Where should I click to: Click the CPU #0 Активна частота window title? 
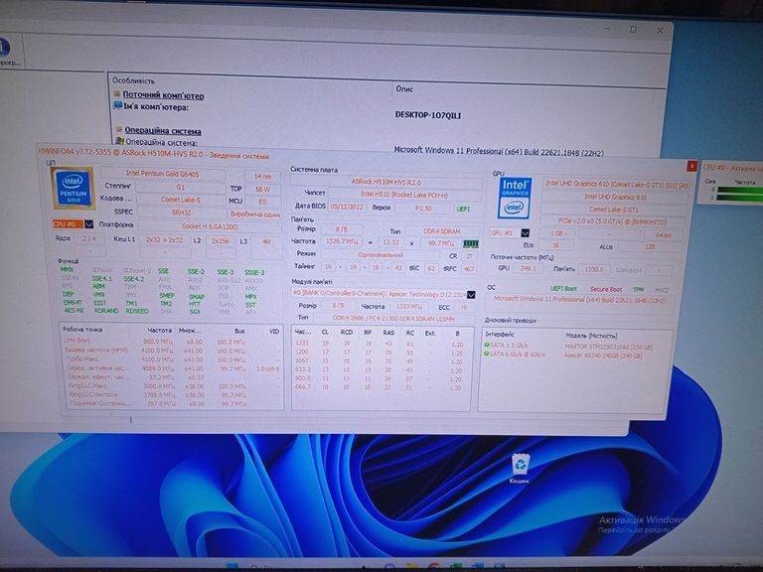(732, 167)
